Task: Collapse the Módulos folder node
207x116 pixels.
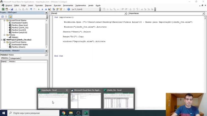Action: pos(4,35)
